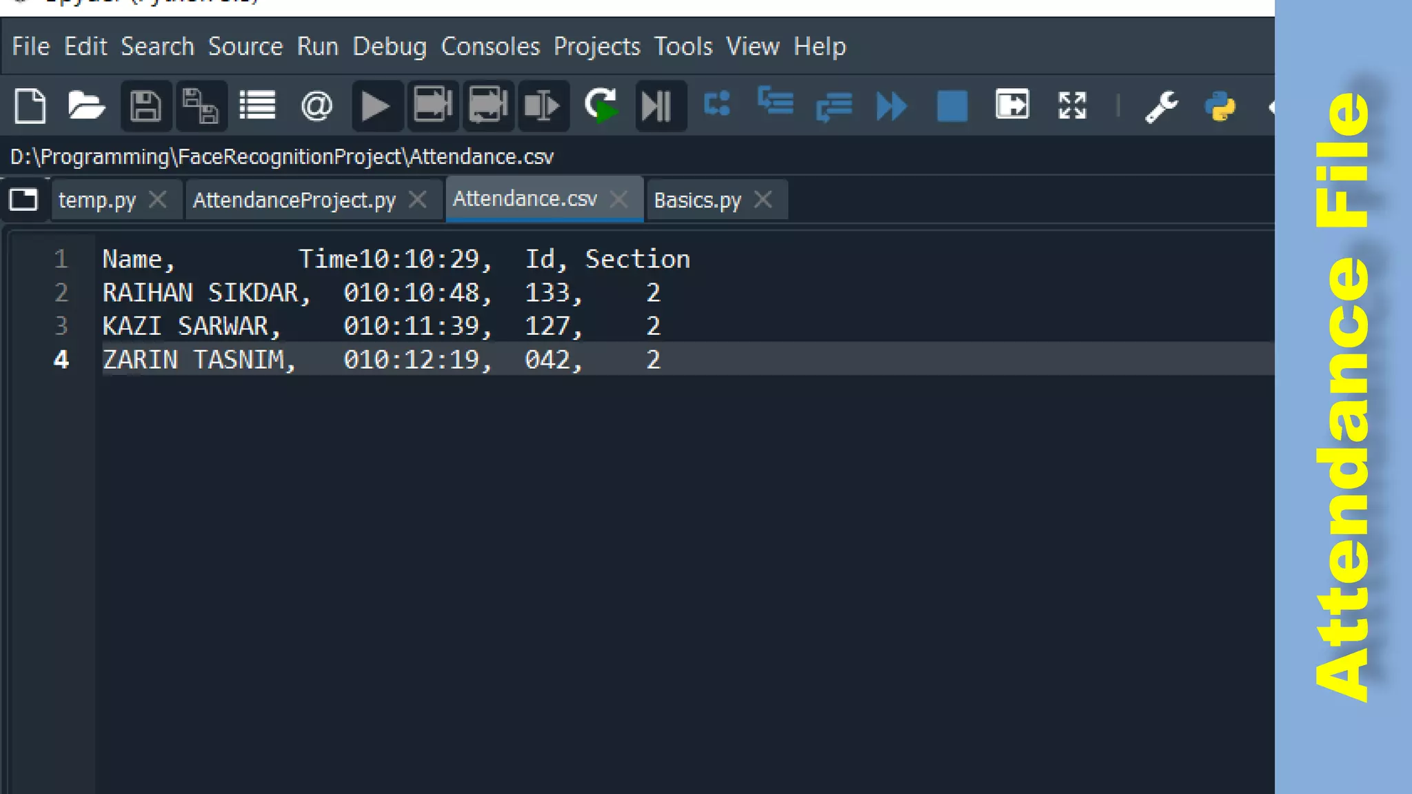1412x794 pixels.
Task: Open the Consoles menu
Action: pos(490,47)
